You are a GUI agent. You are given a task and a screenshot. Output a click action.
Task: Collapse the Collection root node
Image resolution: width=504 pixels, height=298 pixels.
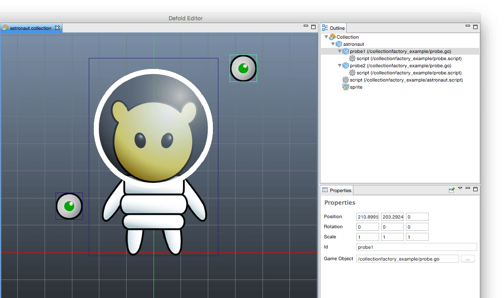point(326,37)
